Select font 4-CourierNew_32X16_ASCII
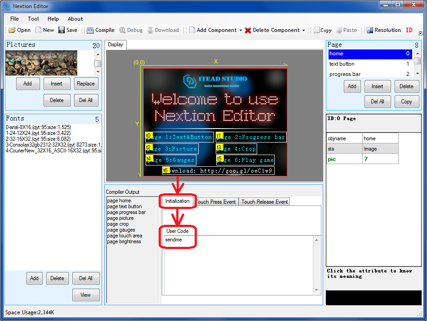The image size is (427, 321). tap(53, 151)
